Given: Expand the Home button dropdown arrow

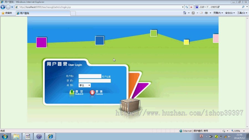Looking at the screenshot, I should [189, 13].
